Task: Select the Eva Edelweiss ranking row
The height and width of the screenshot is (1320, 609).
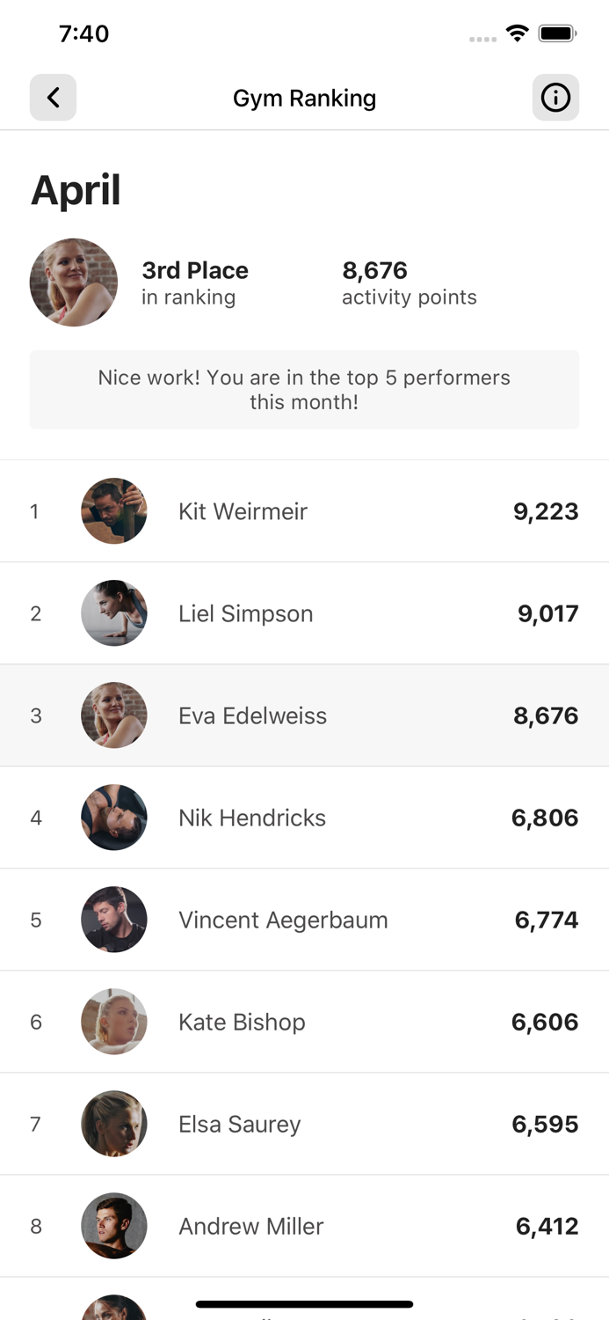Action: pyautogui.click(x=304, y=715)
